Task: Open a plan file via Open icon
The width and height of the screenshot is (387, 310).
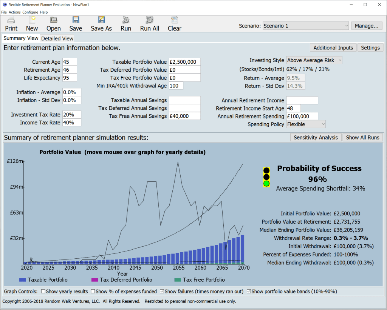Action: 54,20
